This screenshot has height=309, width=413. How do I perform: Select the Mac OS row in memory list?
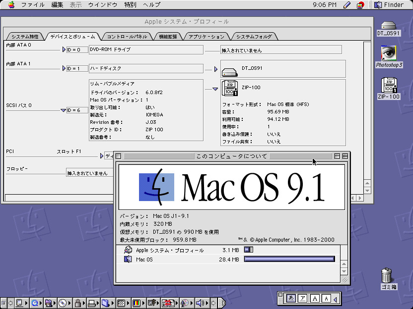click(x=228, y=259)
